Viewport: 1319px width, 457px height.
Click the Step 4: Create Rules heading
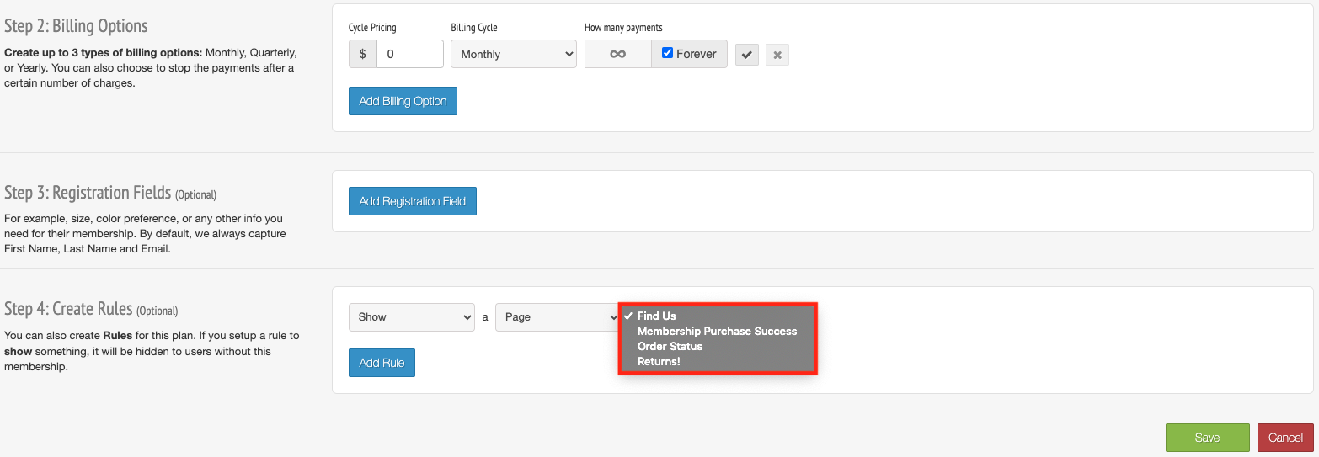click(68, 310)
